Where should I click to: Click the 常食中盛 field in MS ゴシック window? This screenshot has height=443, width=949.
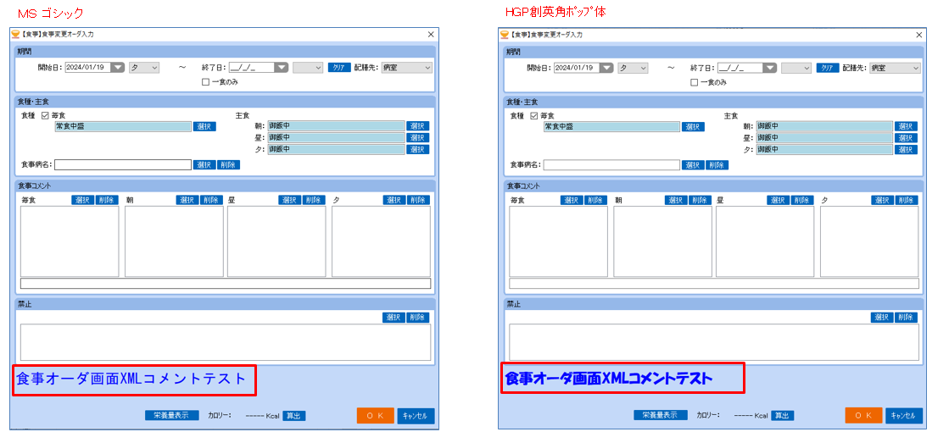coord(123,126)
